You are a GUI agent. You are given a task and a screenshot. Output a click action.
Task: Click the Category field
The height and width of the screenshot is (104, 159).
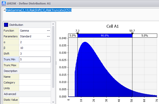coord(35,82)
